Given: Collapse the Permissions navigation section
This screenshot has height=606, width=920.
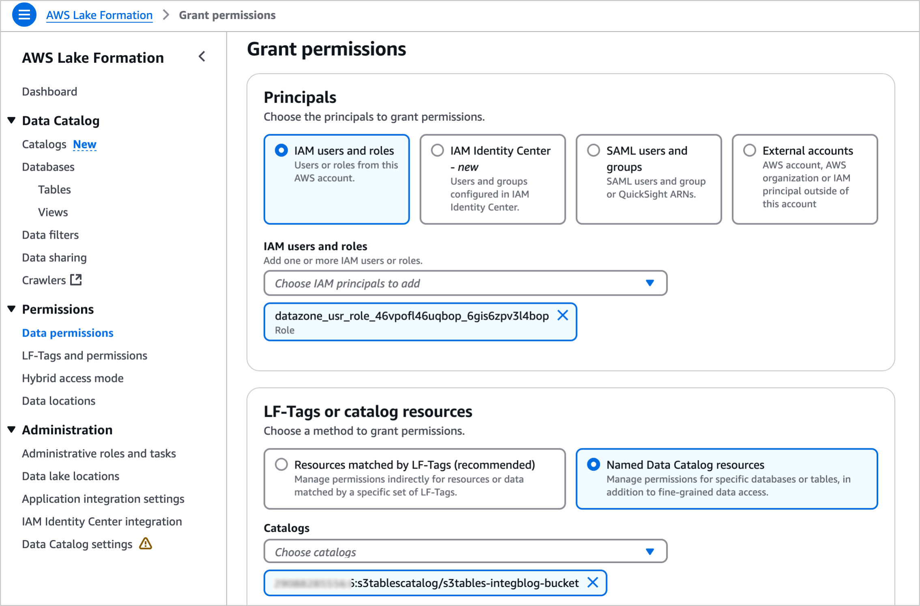Looking at the screenshot, I should point(12,309).
